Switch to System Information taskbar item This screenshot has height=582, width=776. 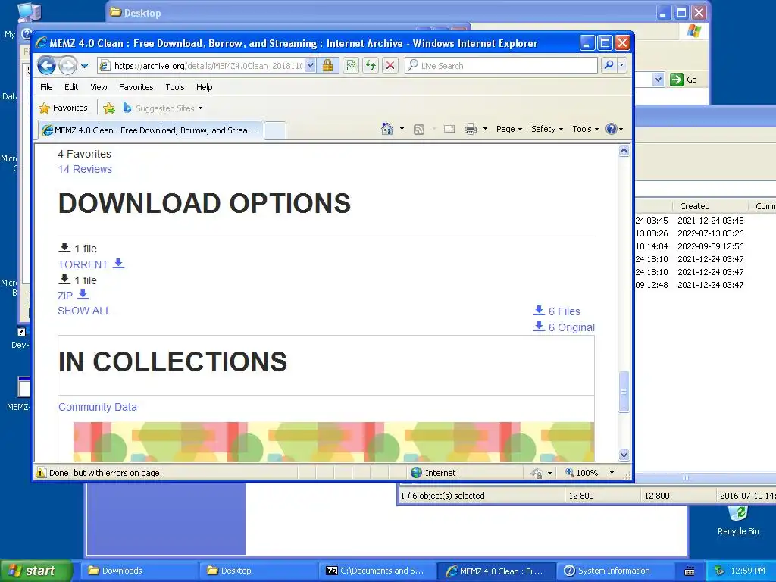[615, 571]
